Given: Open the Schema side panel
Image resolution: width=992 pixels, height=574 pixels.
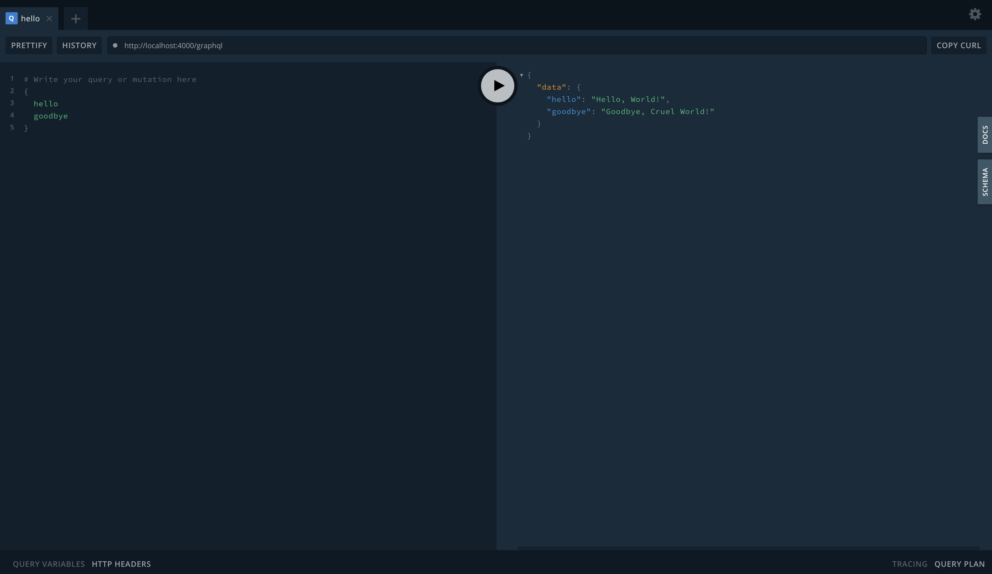Looking at the screenshot, I should pos(985,182).
